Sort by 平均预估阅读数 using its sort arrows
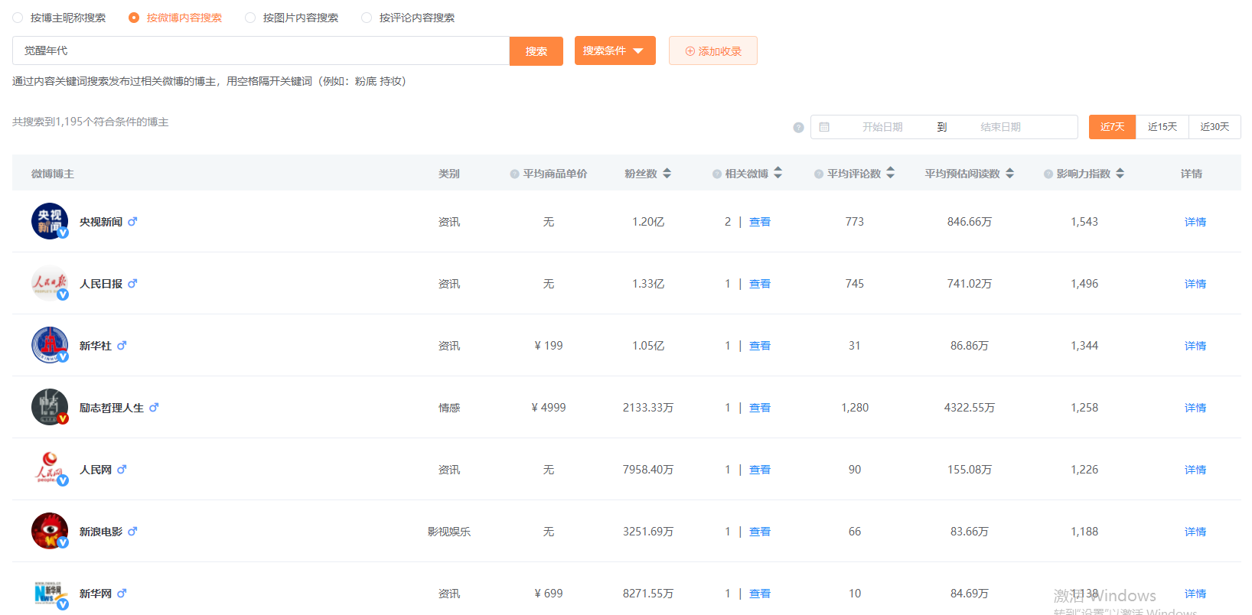Image resolution: width=1252 pixels, height=615 pixels. tap(1010, 174)
